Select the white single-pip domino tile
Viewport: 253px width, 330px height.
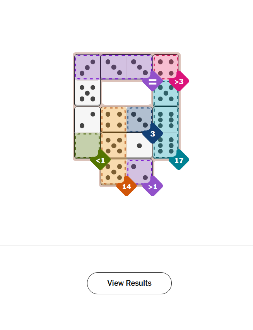[139, 146]
